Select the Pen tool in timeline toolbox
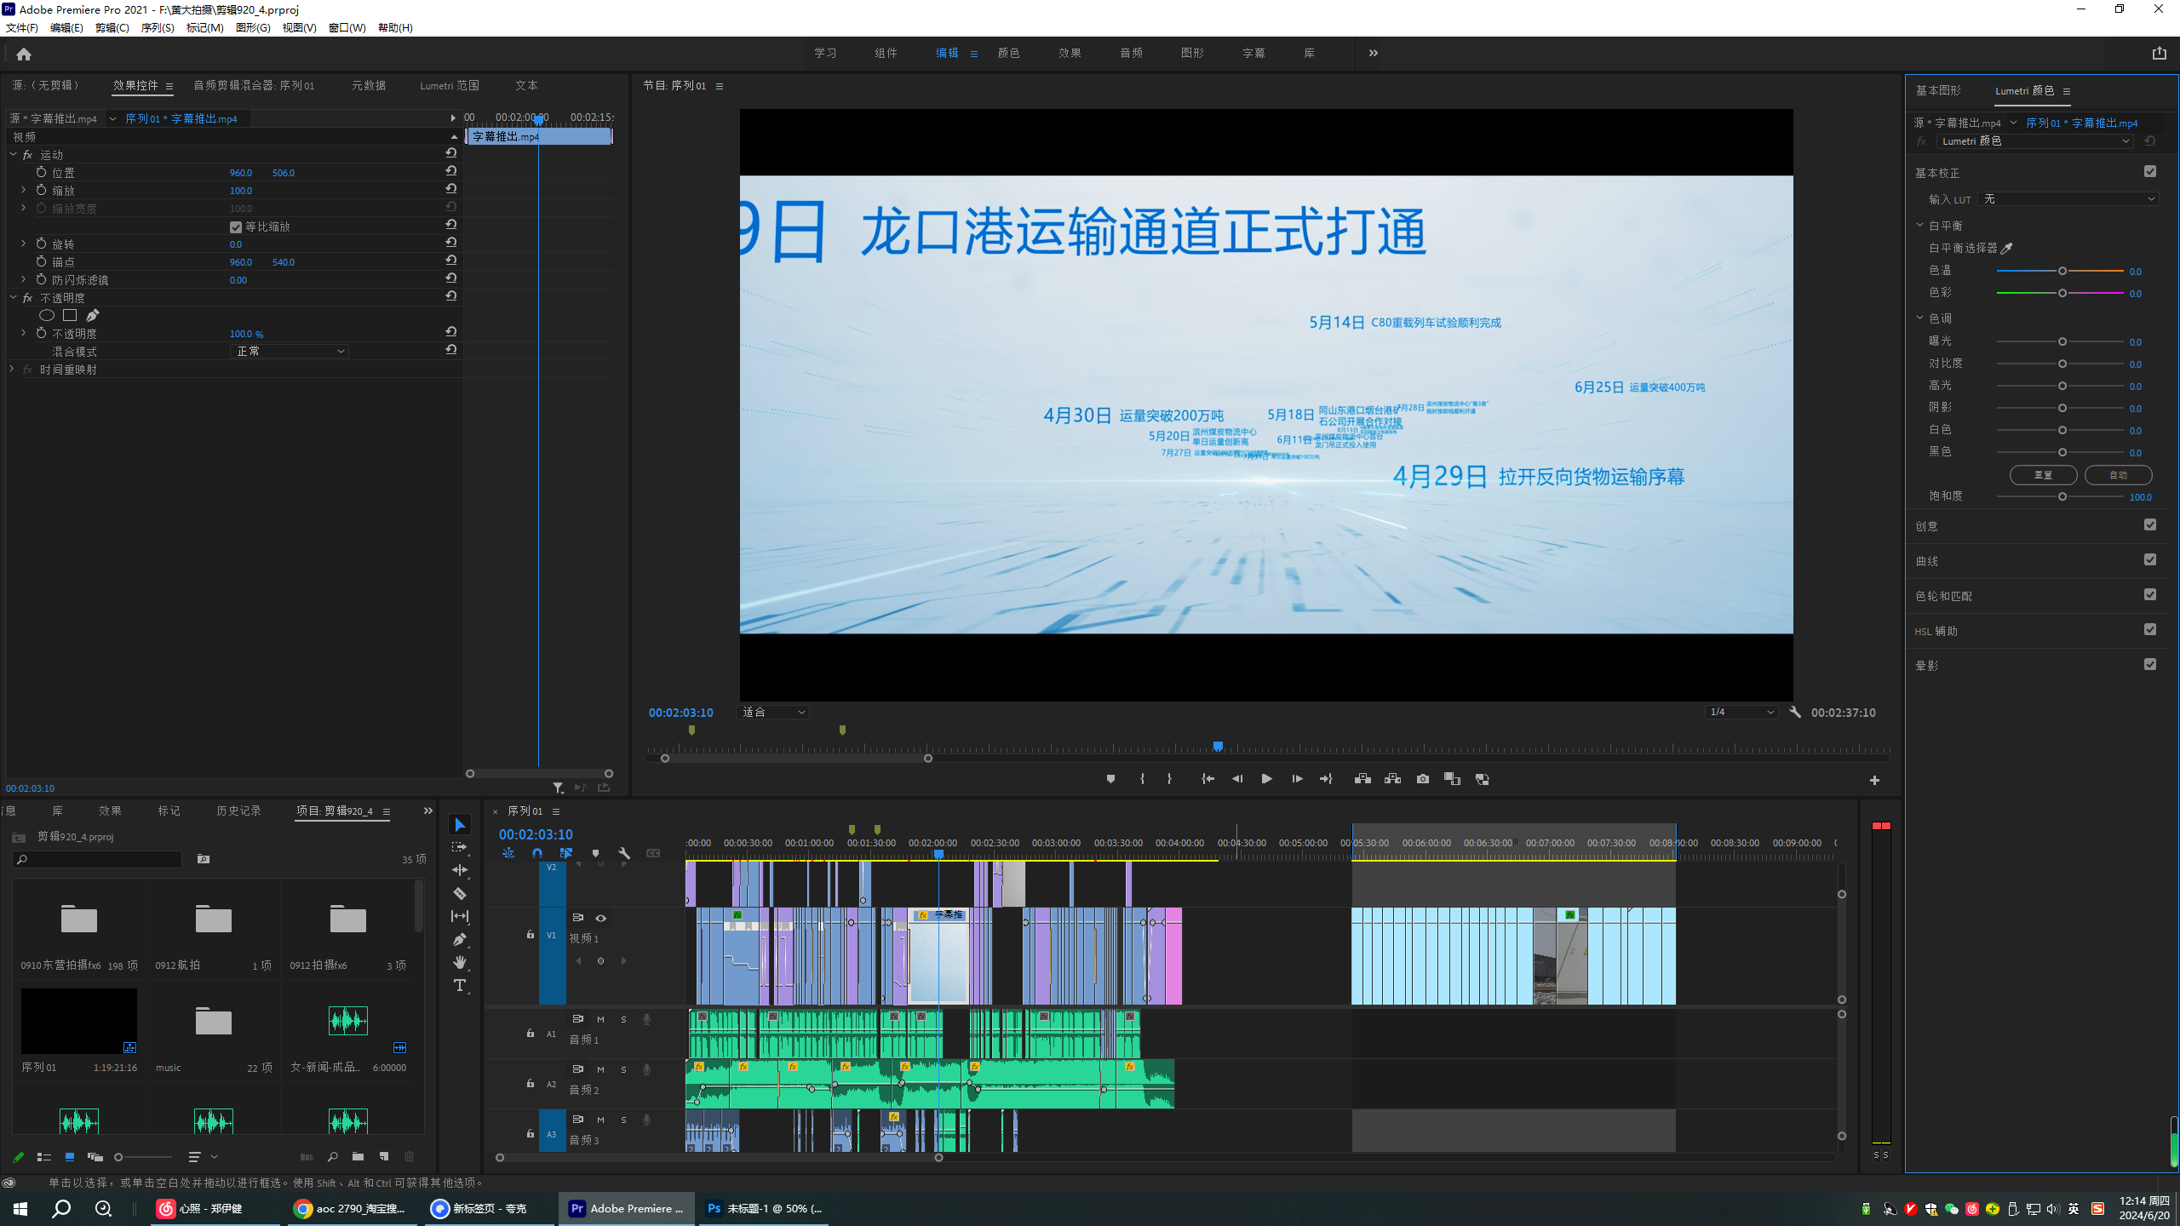 tap(460, 939)
